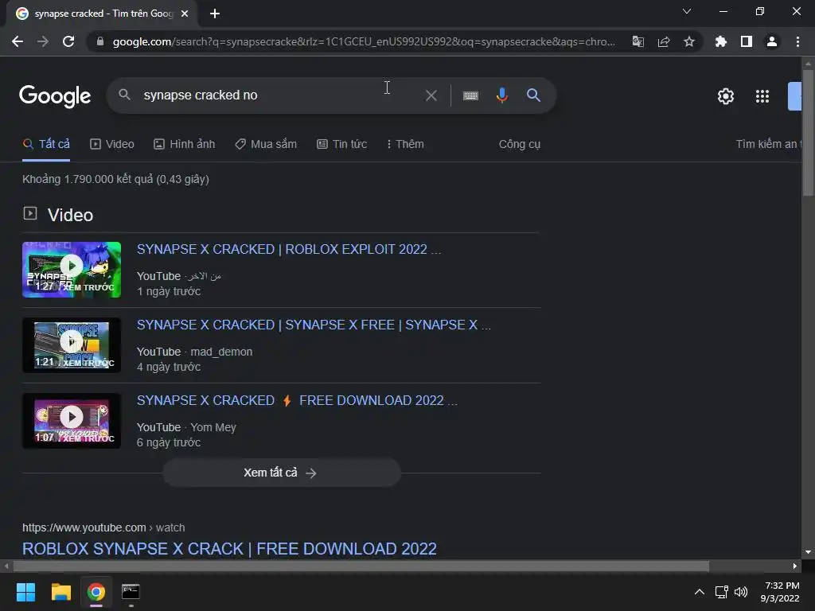The width and height of the screenshot is (815, 611).
Task: Open SYNAPSE X FREE video by mad_demon
Action: (x=314, y=325)
